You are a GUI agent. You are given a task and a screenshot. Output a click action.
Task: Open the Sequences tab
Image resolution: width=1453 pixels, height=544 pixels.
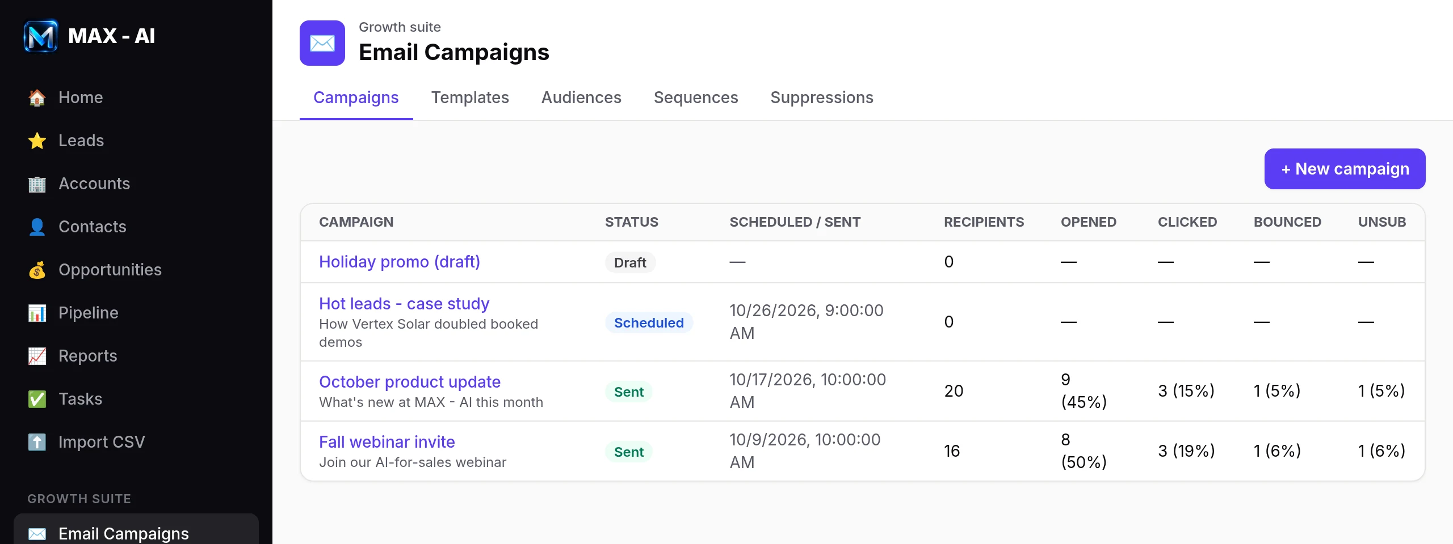pyautogui.click(x=696, y=97)
